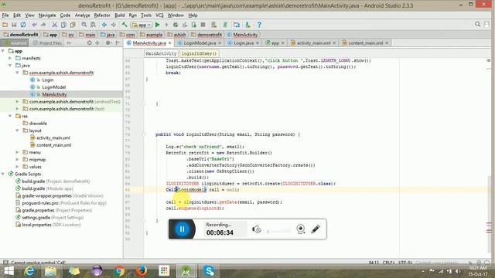This screenshot has height=278, width=495.
Task: Collapse the app module tree node
Action: click(x=3, y=51)
